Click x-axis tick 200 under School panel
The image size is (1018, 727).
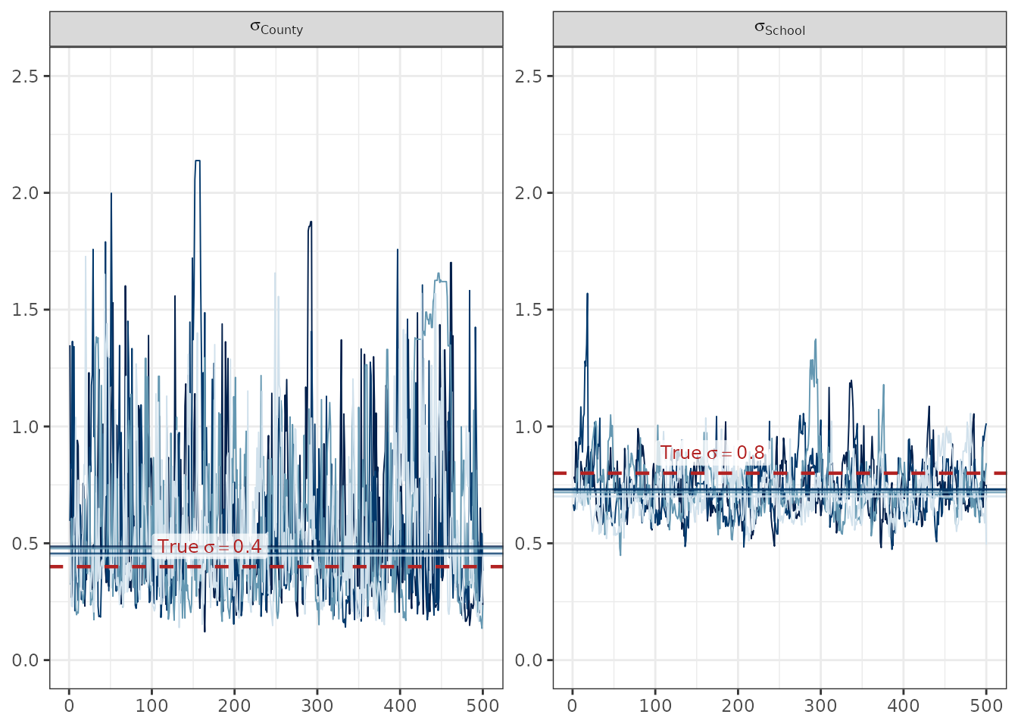point(738,706)
